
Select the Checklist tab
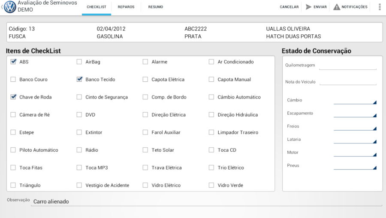click(x=96, y=7)
